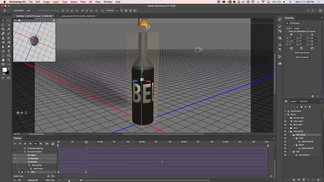Select the Eraser tool

(3, 42)
